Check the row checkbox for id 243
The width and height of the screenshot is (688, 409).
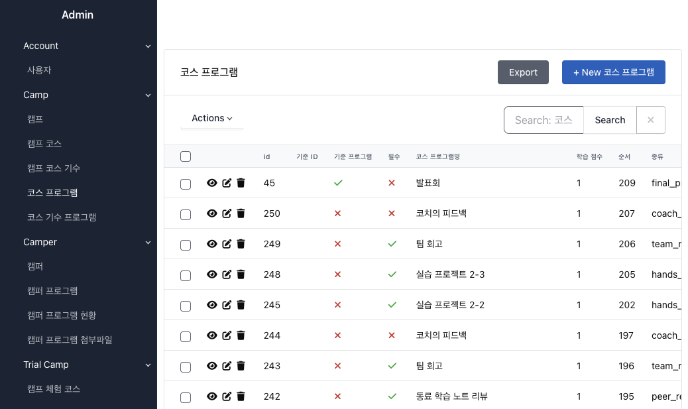point(186,367)
